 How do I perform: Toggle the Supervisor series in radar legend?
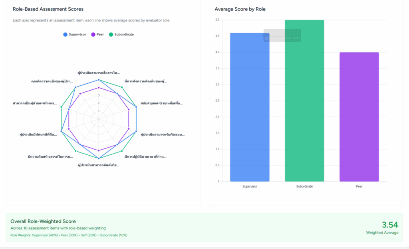(75, 34)
